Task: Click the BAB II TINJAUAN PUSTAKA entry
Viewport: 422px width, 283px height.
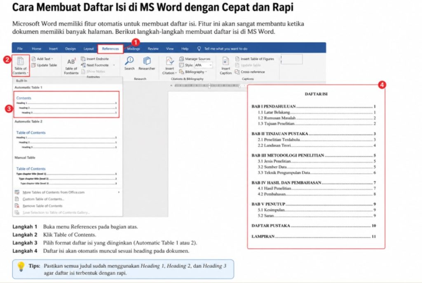Action: coord(314,133)
